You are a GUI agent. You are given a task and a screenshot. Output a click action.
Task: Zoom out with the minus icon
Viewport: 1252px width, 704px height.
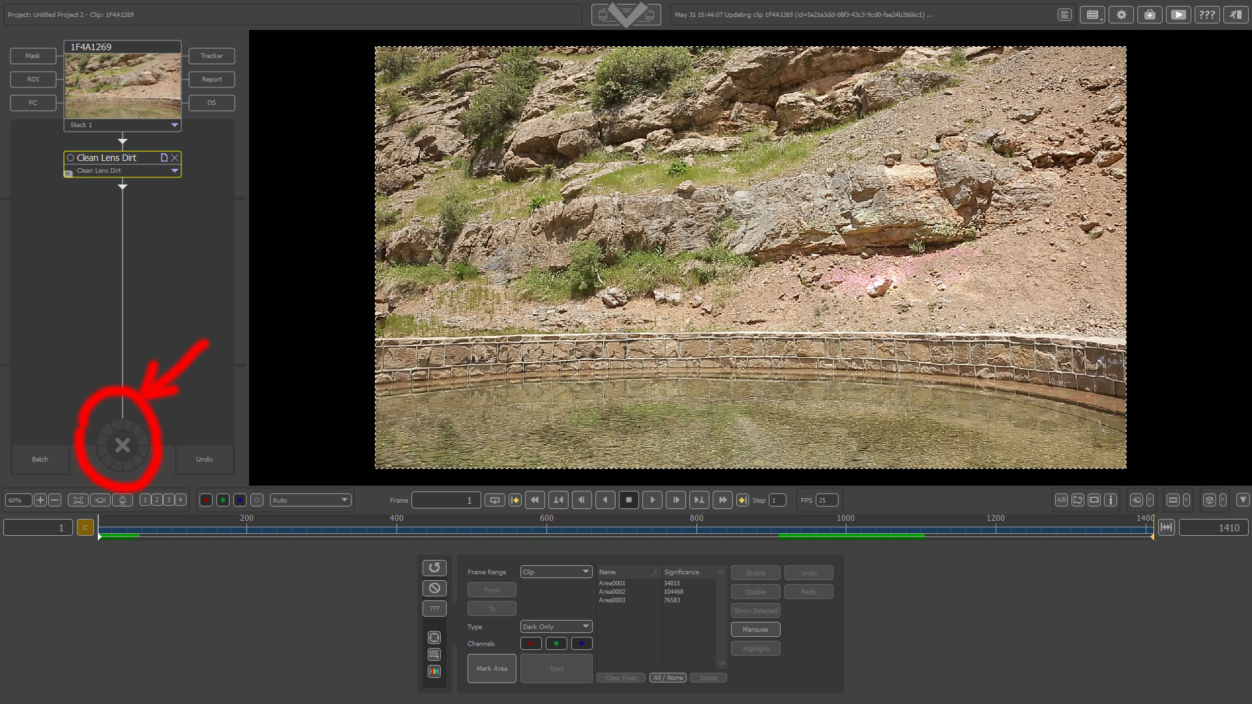[55, 501]
